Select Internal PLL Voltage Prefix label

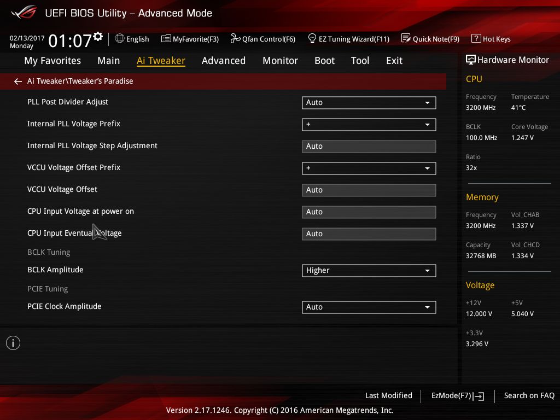(74, 124)
